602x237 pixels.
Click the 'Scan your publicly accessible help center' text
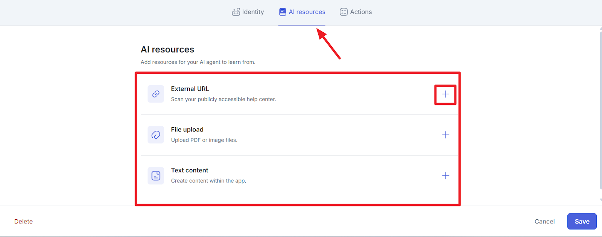click(223, 99)
